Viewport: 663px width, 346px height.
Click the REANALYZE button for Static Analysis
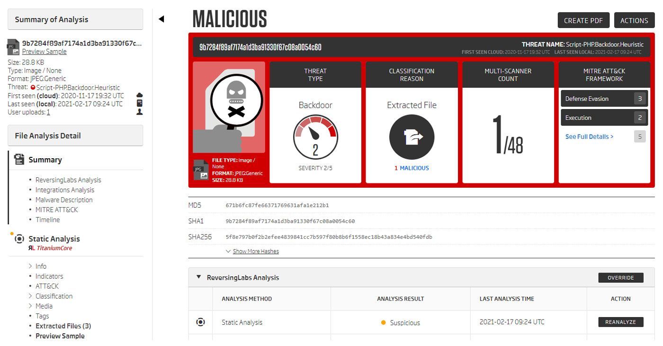pos(620,322)
